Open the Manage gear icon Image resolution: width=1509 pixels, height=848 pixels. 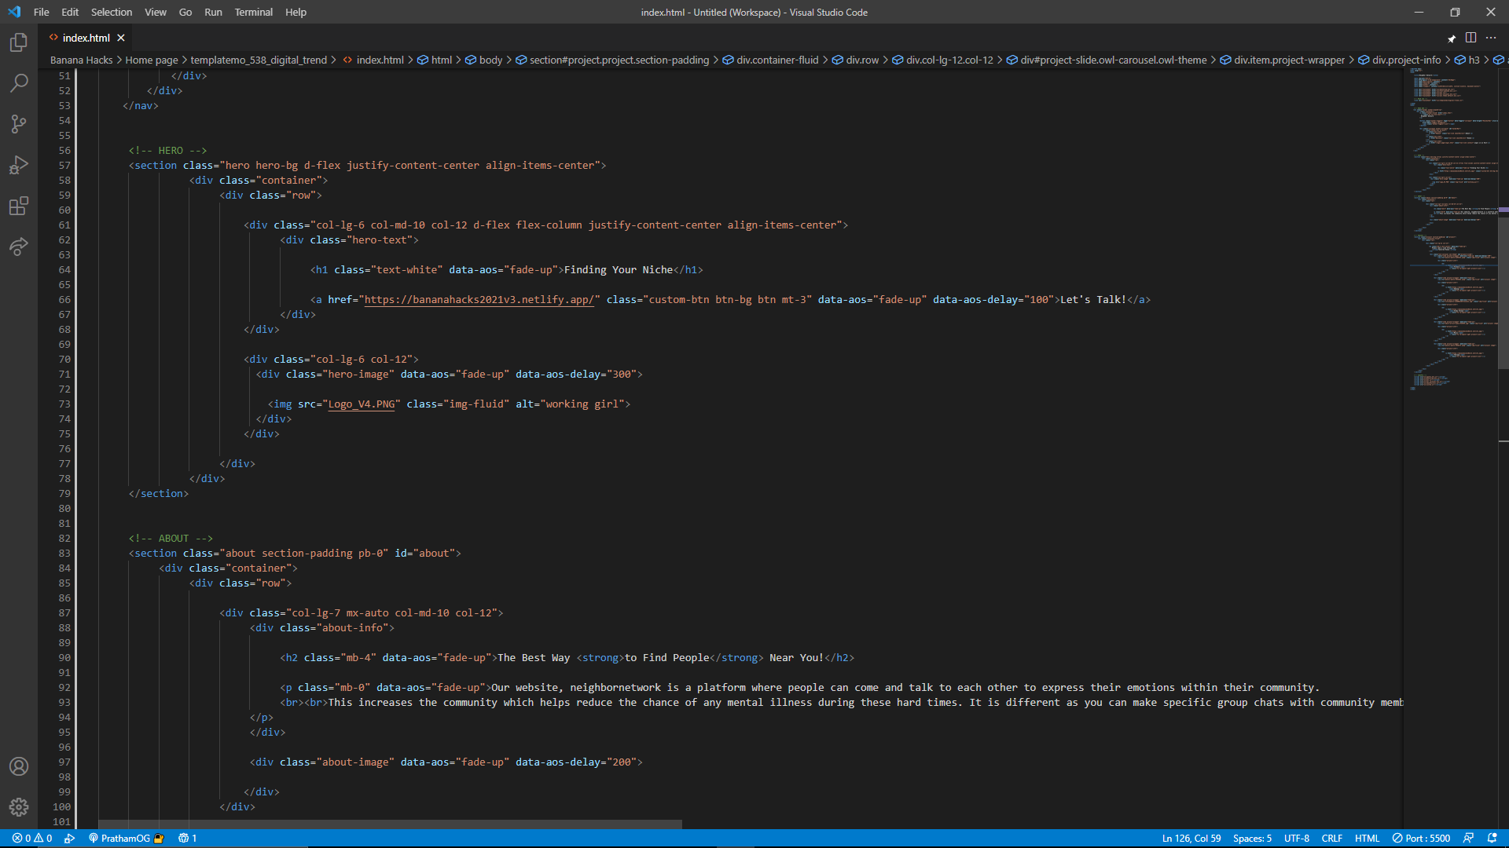19,807
